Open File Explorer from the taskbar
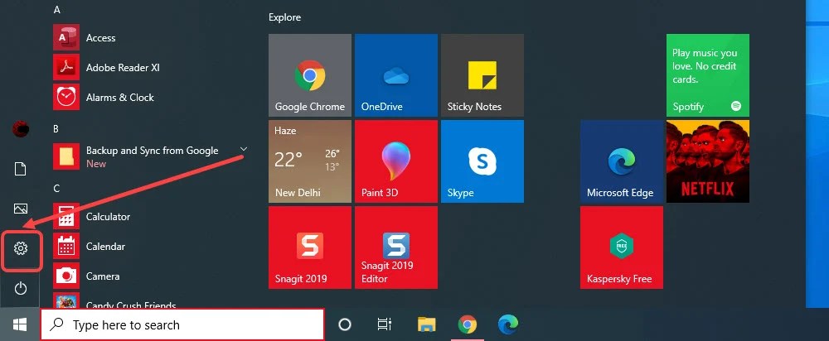 click(426, 324)
